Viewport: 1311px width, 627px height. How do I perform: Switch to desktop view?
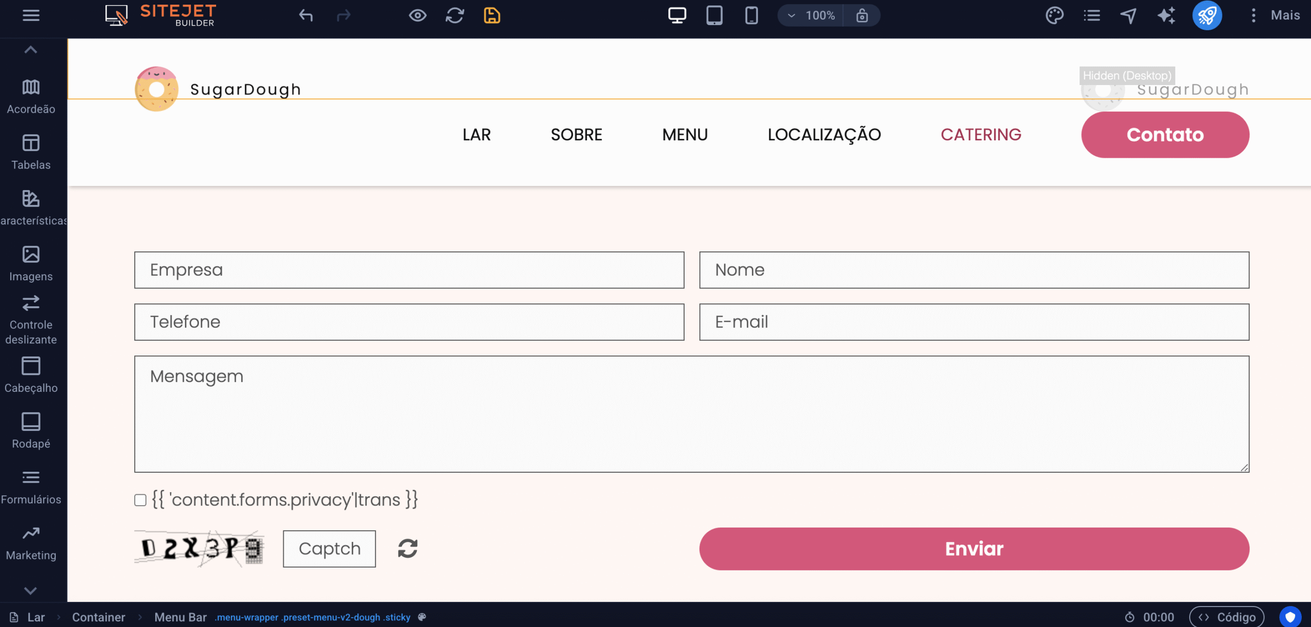click(677, 15)
